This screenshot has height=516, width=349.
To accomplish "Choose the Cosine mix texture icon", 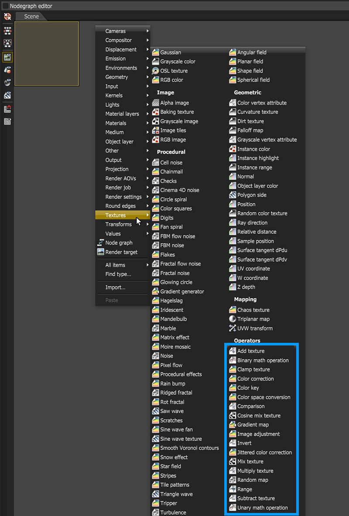I will (233, 416).
